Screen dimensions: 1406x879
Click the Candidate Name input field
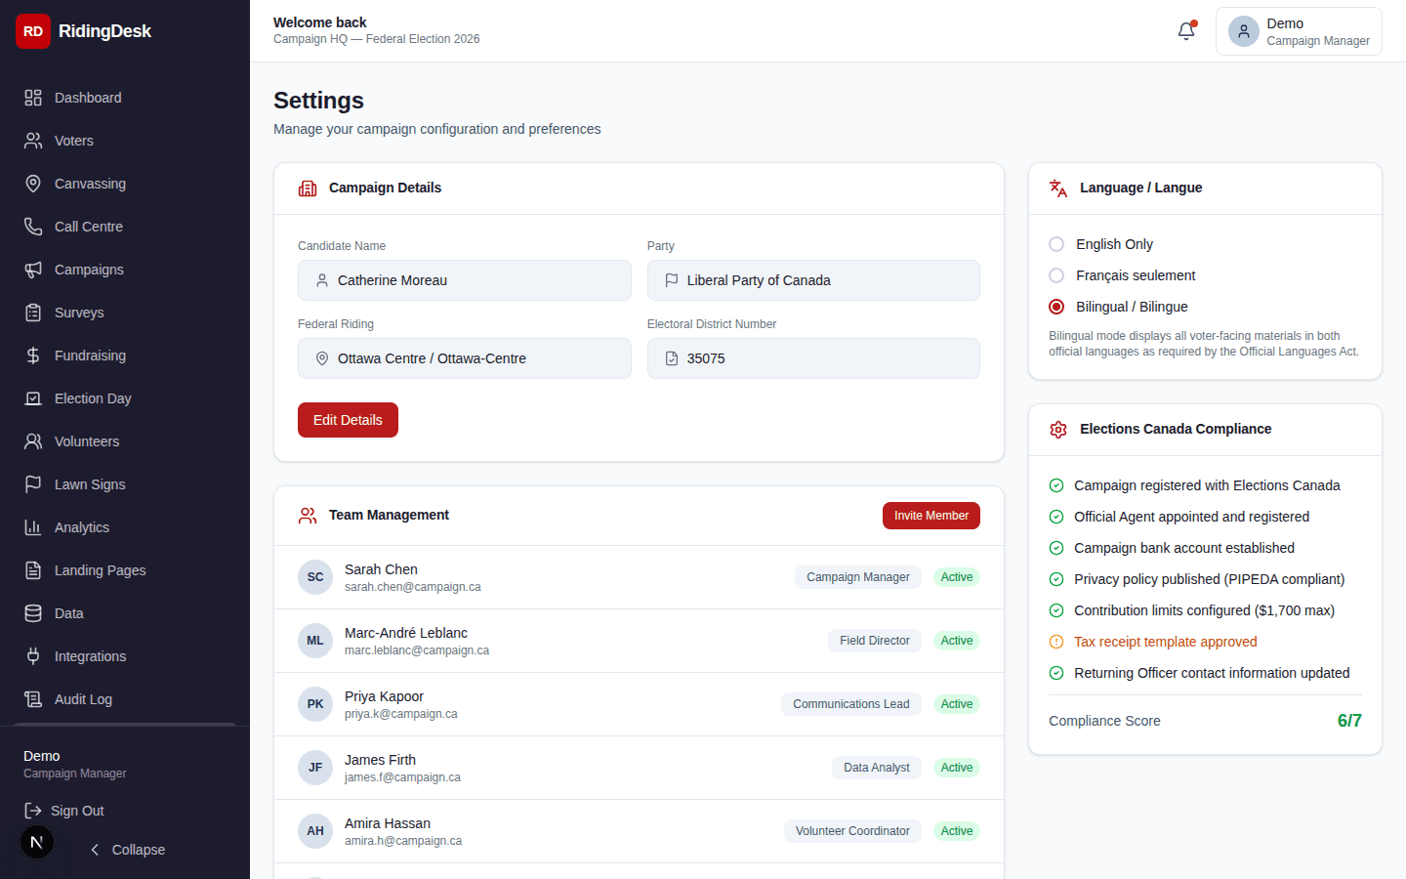(x=464, y=280)
